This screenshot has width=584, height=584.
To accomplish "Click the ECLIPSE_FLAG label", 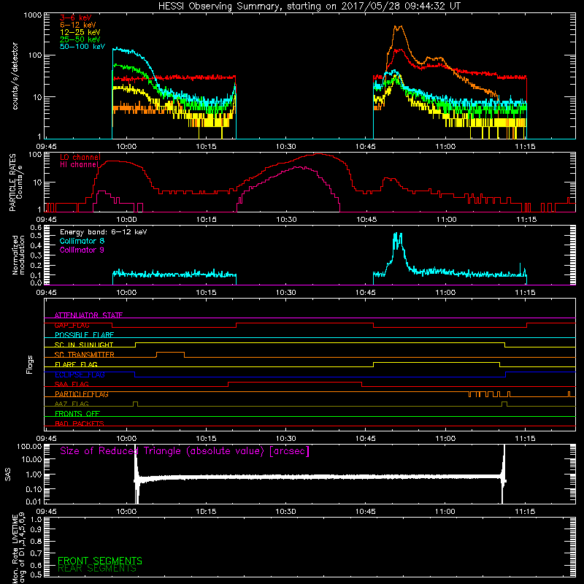I will pyautogui.click(x=80, y=374).
